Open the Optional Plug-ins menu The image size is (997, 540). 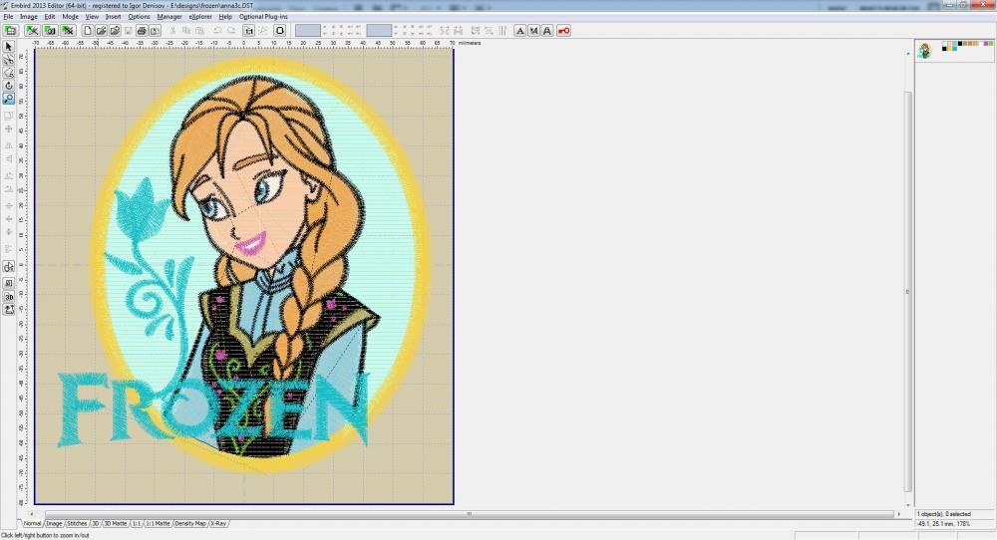263,17
